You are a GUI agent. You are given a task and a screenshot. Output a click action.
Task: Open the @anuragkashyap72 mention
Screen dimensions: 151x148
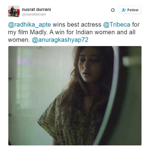click(60, 40)
